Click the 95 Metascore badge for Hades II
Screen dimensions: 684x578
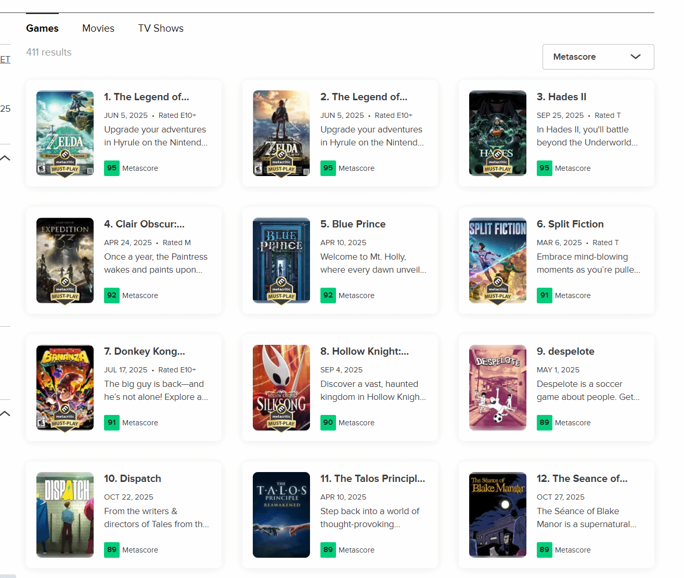point(544,168)
